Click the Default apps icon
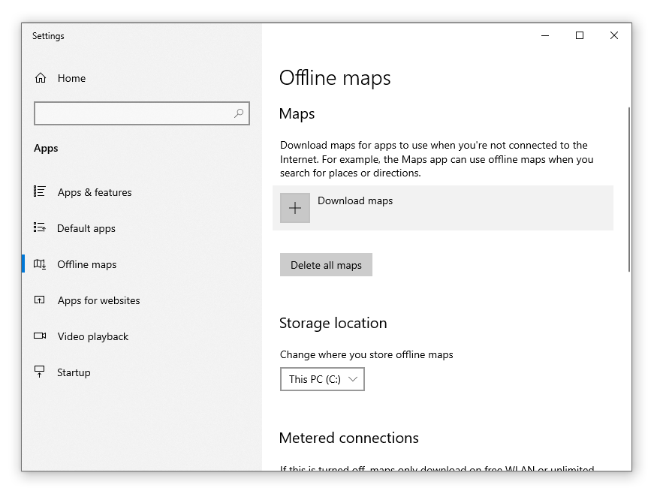The image size is (654, 494). pyautogui.click(x=40, y=227)
